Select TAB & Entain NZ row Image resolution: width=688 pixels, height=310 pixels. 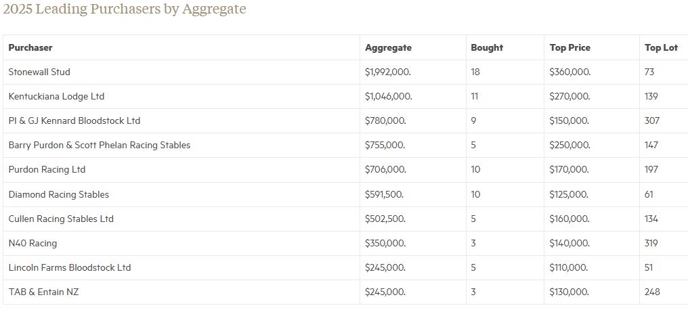(44, 292)
